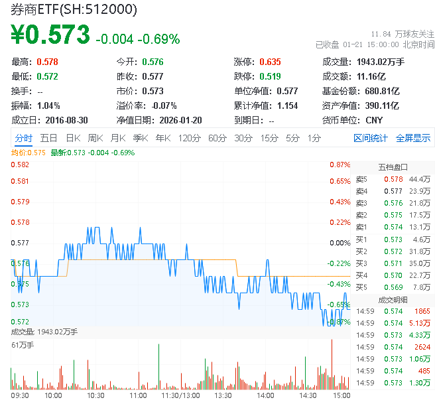Screen dimensions: 435x408
Task: Switch to 5分 interval chart
Action: (x=292, y=138)
